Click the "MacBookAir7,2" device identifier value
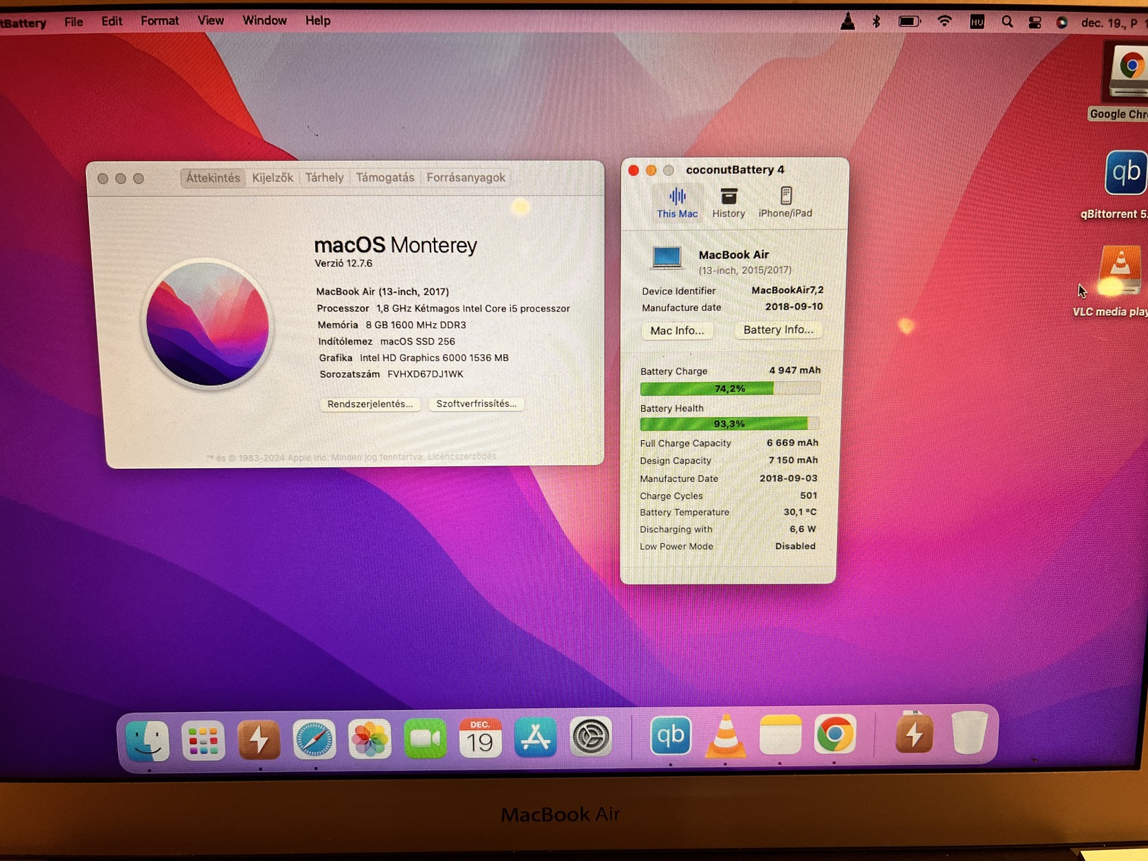1148x861 pixels. coord(788,290)
